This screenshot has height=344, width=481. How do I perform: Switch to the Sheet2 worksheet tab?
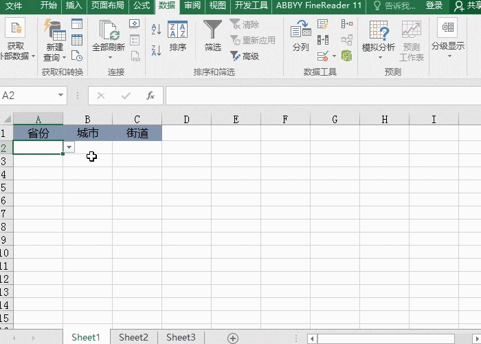pyautogui.click(x=133, y=337)
